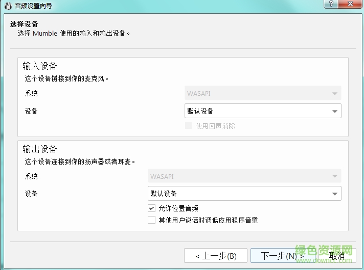
Task: Enable 其他用户说话时调低应用程序音量 checkbox
Action: point(151,220)
